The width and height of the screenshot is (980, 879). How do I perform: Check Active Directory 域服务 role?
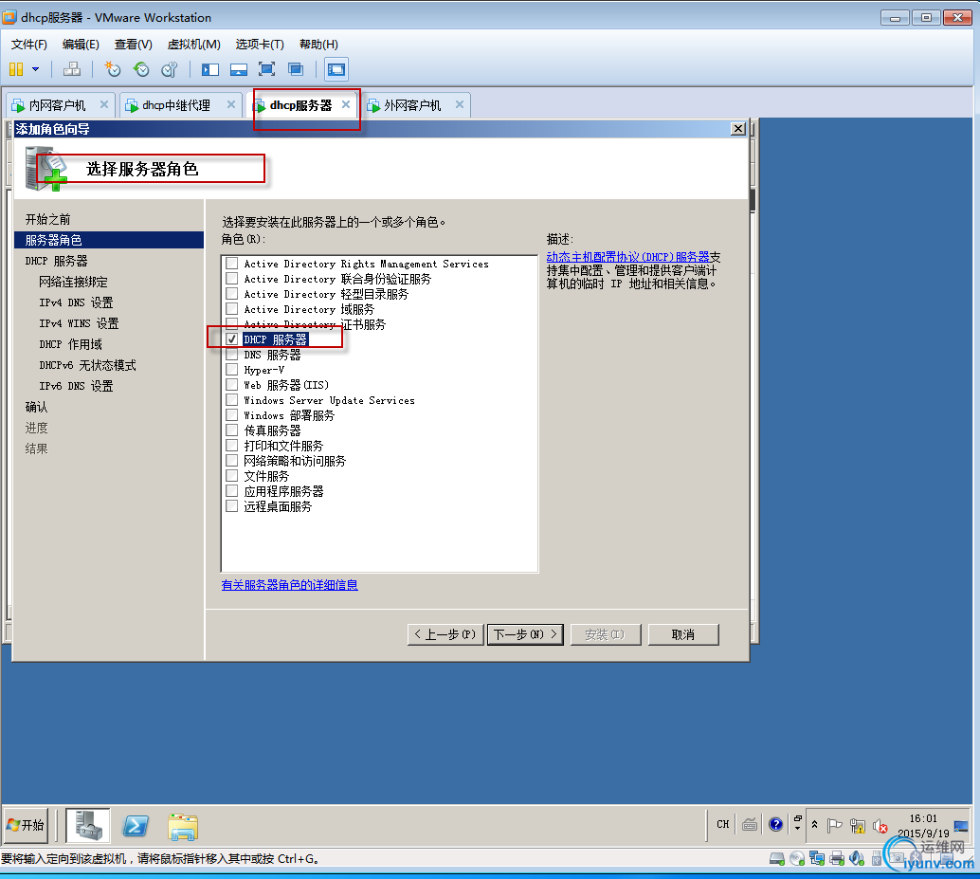[x=232, y=309]
